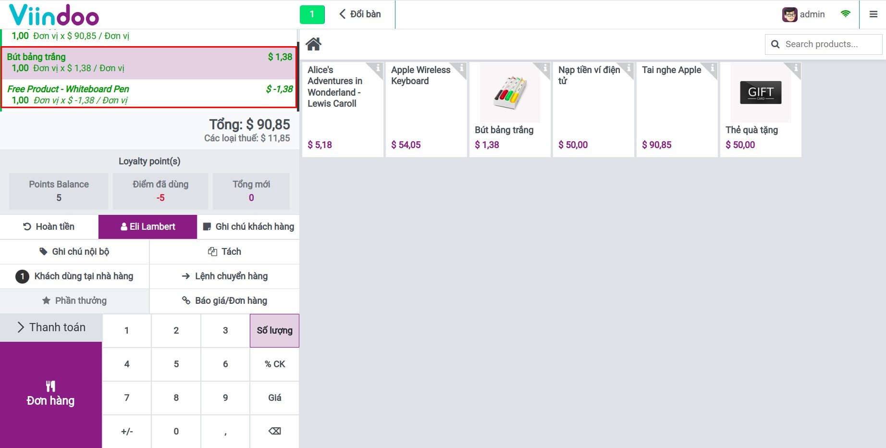Click the Hoàn tiền refund button

[49, 227]
